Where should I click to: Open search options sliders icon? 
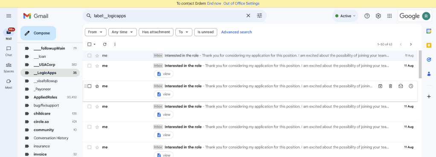click(259, 16)
